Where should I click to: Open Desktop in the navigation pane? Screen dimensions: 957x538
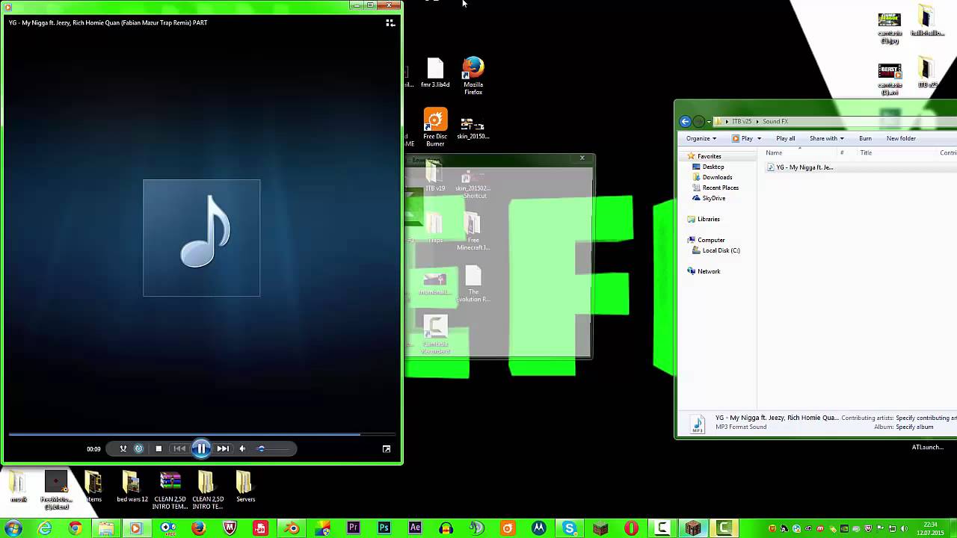(x=713, y=167)
